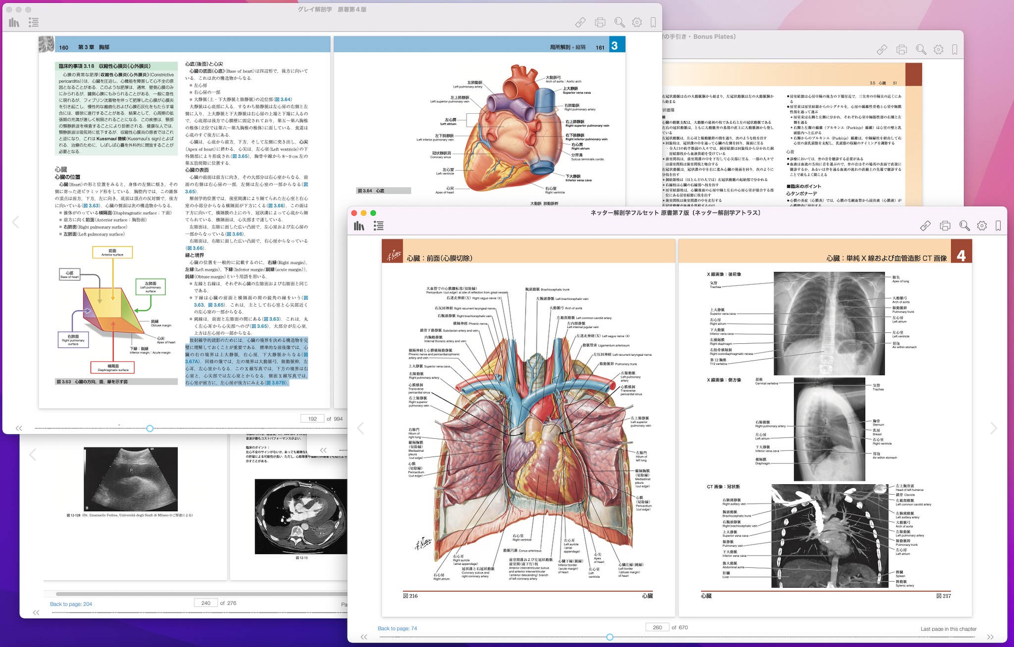
Task: Click the heart orientation diagram 図3.63
Action: point(117,310)
